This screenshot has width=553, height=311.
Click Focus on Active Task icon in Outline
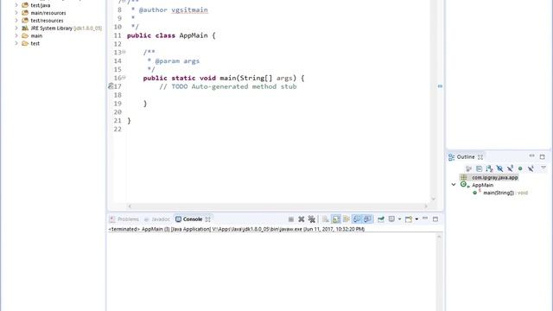tap(468, 168)
